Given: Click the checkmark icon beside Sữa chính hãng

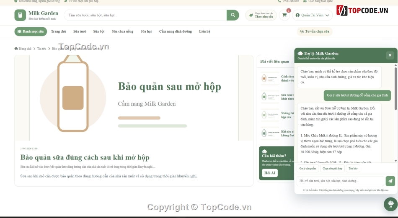Looking at the screenshot, I should point(16,1).
